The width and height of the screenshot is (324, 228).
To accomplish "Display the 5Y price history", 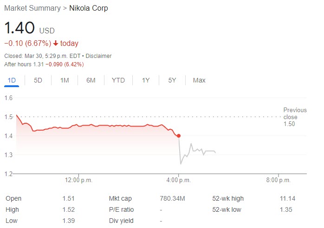I will (x=172, y=80).
